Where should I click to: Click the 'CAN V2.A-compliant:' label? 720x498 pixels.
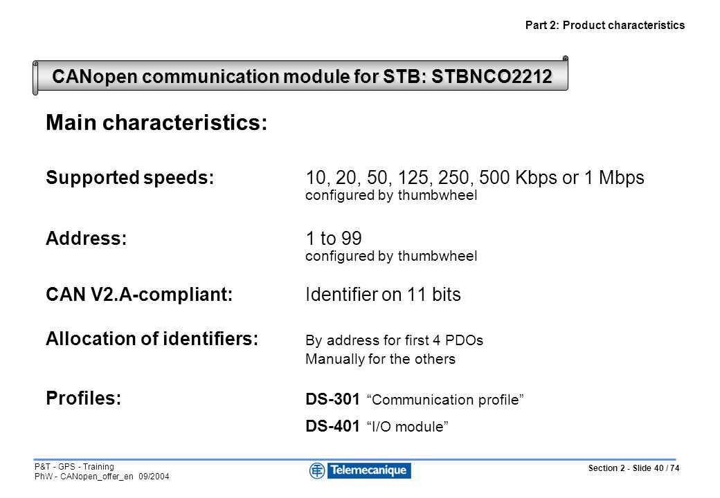(x=139, y=295)
